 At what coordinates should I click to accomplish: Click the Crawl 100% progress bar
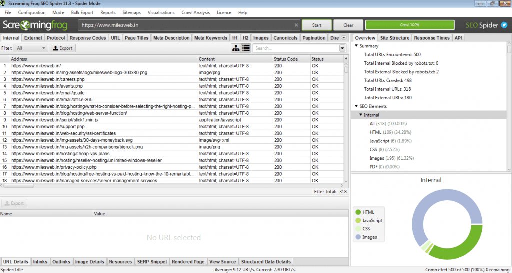[x=410, y=25]
